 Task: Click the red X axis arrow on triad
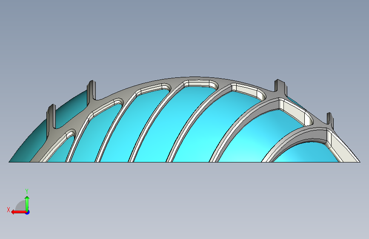coord(18,212)
